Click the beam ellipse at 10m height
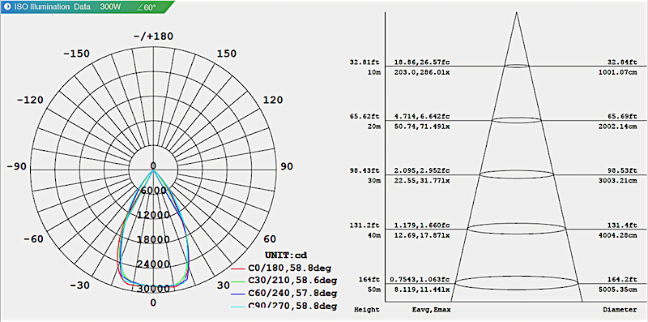Screen dimensions: 648x322 coord(517,66)
